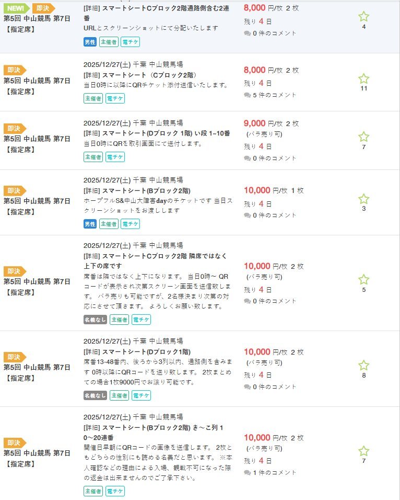Open the さ〜こ列 10〜20連番 listing title
The image size is (400, 500).
(x=154, y=433)
